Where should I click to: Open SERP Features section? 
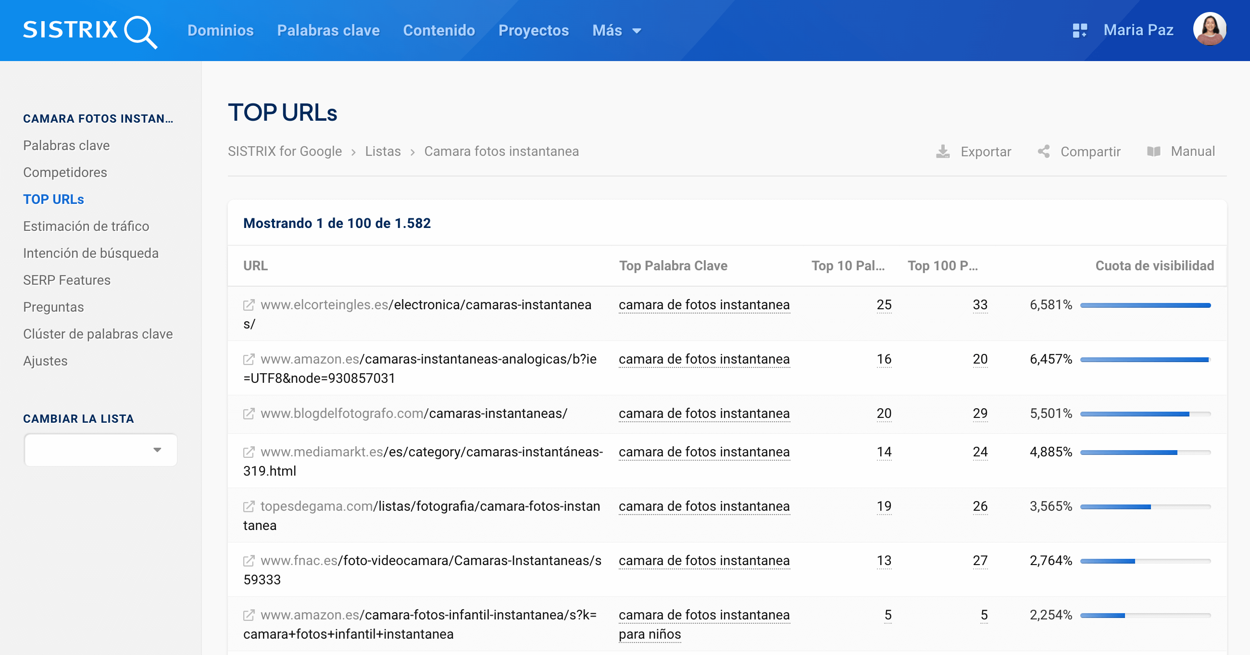click(67, 280)
